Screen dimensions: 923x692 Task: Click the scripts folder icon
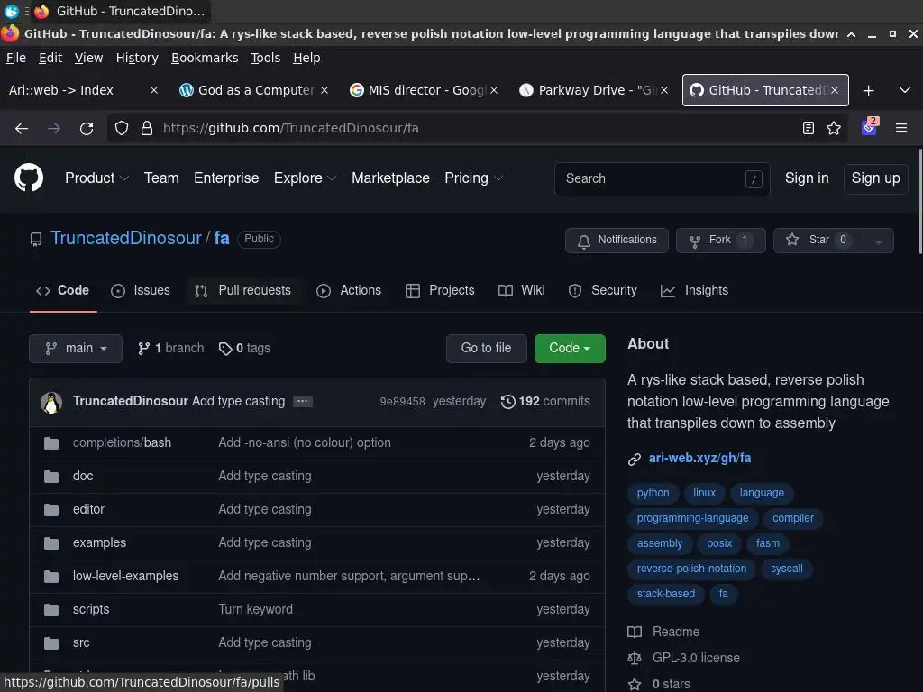(51, 610)
